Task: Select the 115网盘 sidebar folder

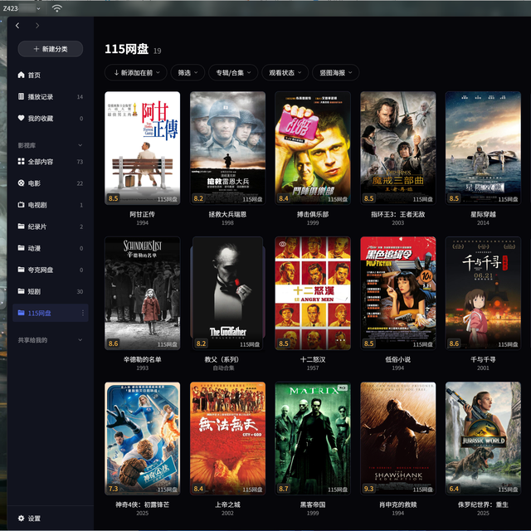Action: [50, 313]
